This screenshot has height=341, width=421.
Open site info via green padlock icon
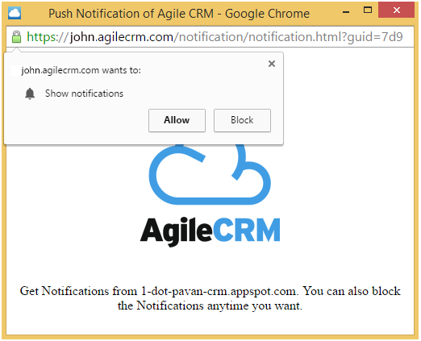tap(16, 37)
